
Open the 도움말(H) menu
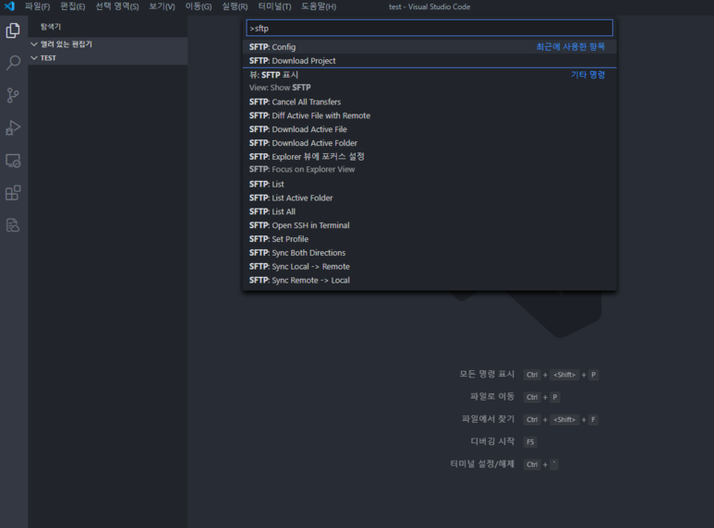tap(319, 6)
